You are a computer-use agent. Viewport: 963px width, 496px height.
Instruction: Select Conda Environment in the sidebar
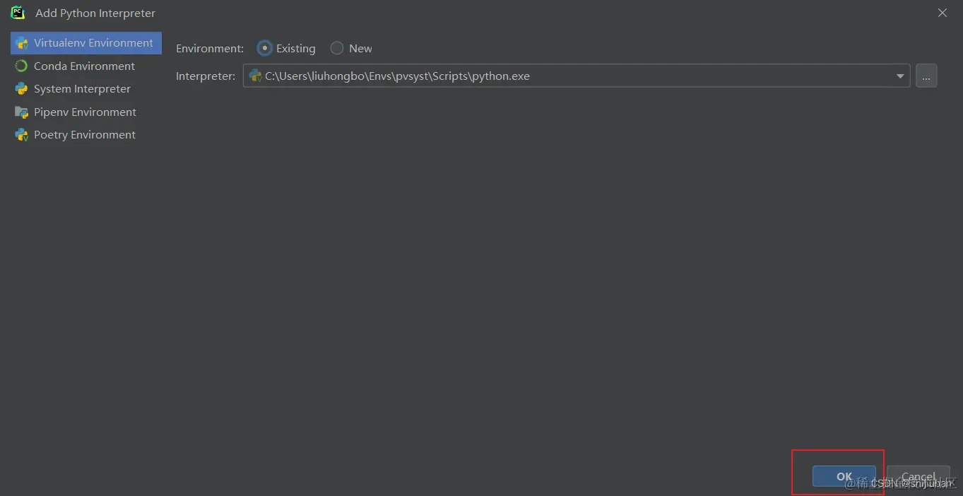(x=84, y=66)
